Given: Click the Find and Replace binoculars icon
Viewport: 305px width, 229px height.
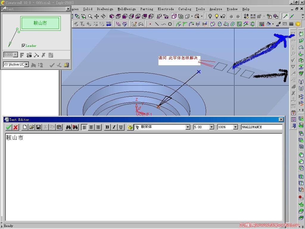Looking at the screenshot, I should [75, 127].
